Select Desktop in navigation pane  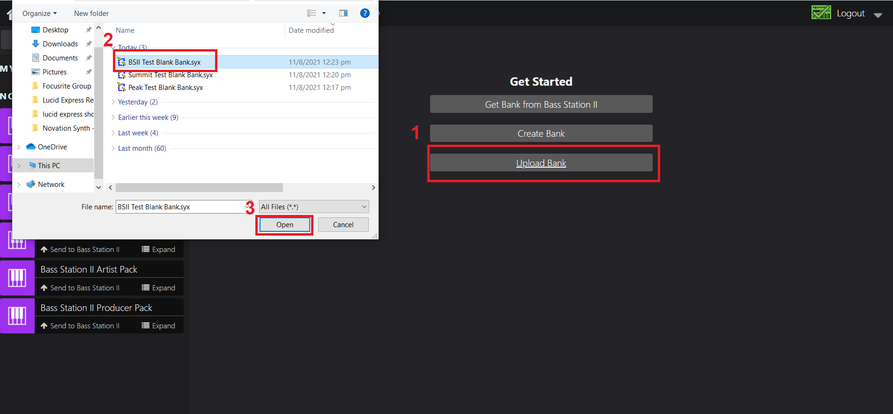click(55, 30)
